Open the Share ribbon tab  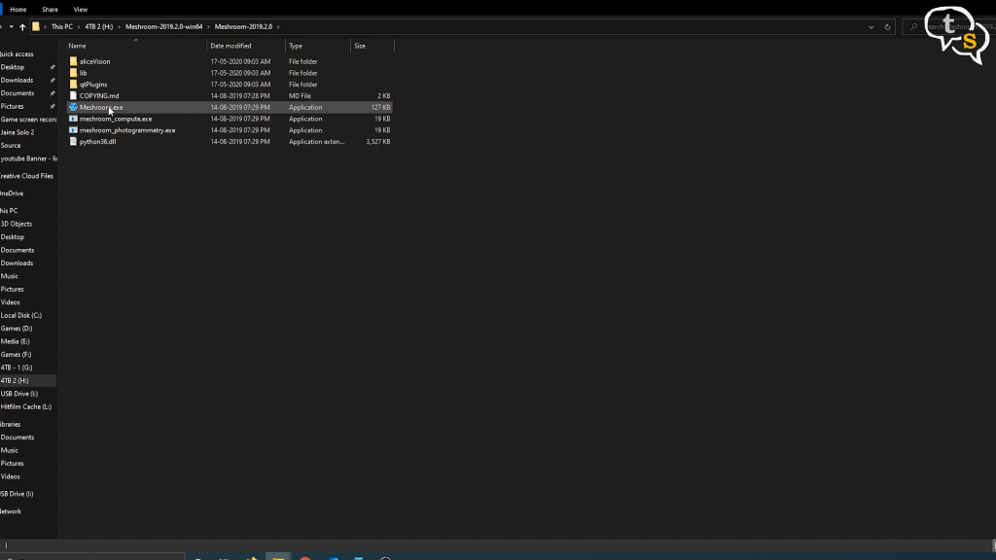pos(50,9)
